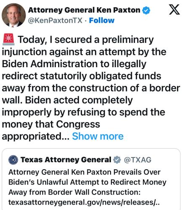Open the Attorney General Ken Paxton display name
The width and height of the screenshot is (182, 210).
pyautogui.click(x=84, y=10)
